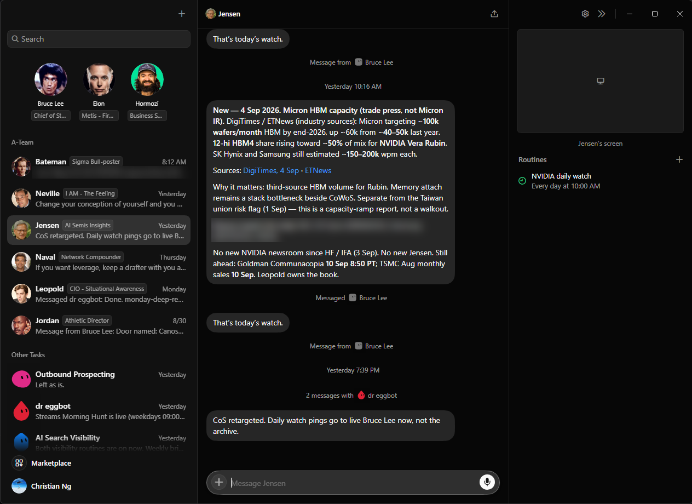Open Neville conversation
This screenshot has width=692, height=504.
99,198
